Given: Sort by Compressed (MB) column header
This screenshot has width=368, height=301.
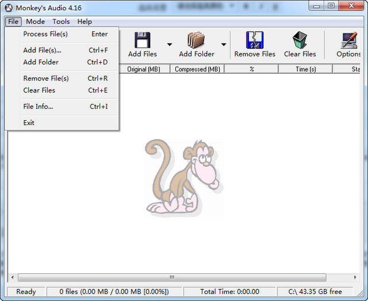Looking at the screenshot, I should (197, 69).
